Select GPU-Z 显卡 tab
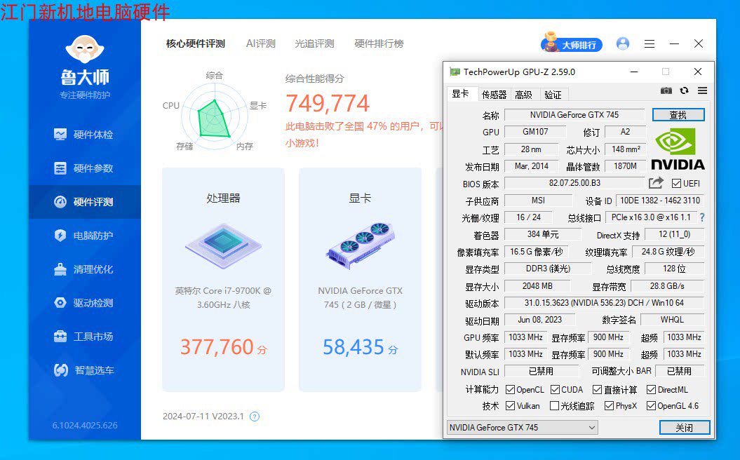The image size is (740, 460). pyautogui.click(x=461, y=94)
